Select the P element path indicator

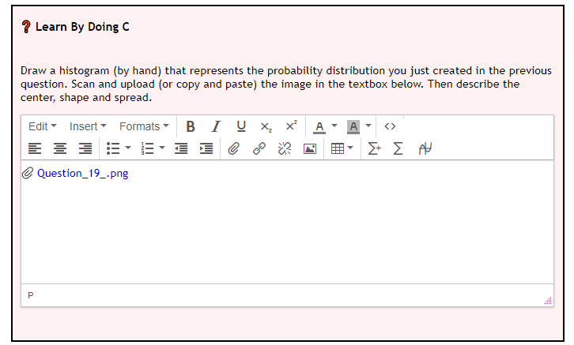(30, 295)
